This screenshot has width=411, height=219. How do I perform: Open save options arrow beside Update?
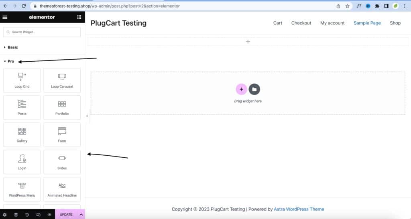[81, 215]
